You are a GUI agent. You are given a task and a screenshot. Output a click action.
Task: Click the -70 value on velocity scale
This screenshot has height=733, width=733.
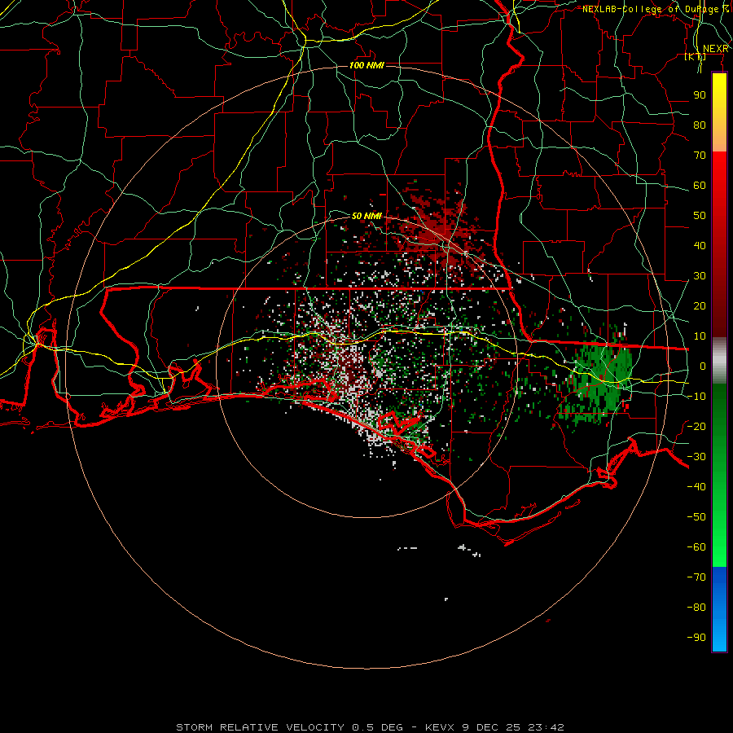tap(696, 577)
